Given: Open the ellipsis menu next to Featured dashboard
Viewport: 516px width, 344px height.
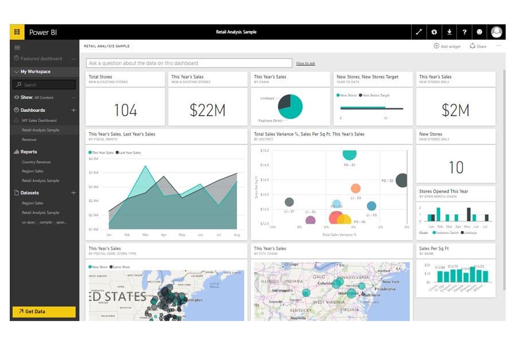Looking at the screenshot, I should [x=72, y=58].
